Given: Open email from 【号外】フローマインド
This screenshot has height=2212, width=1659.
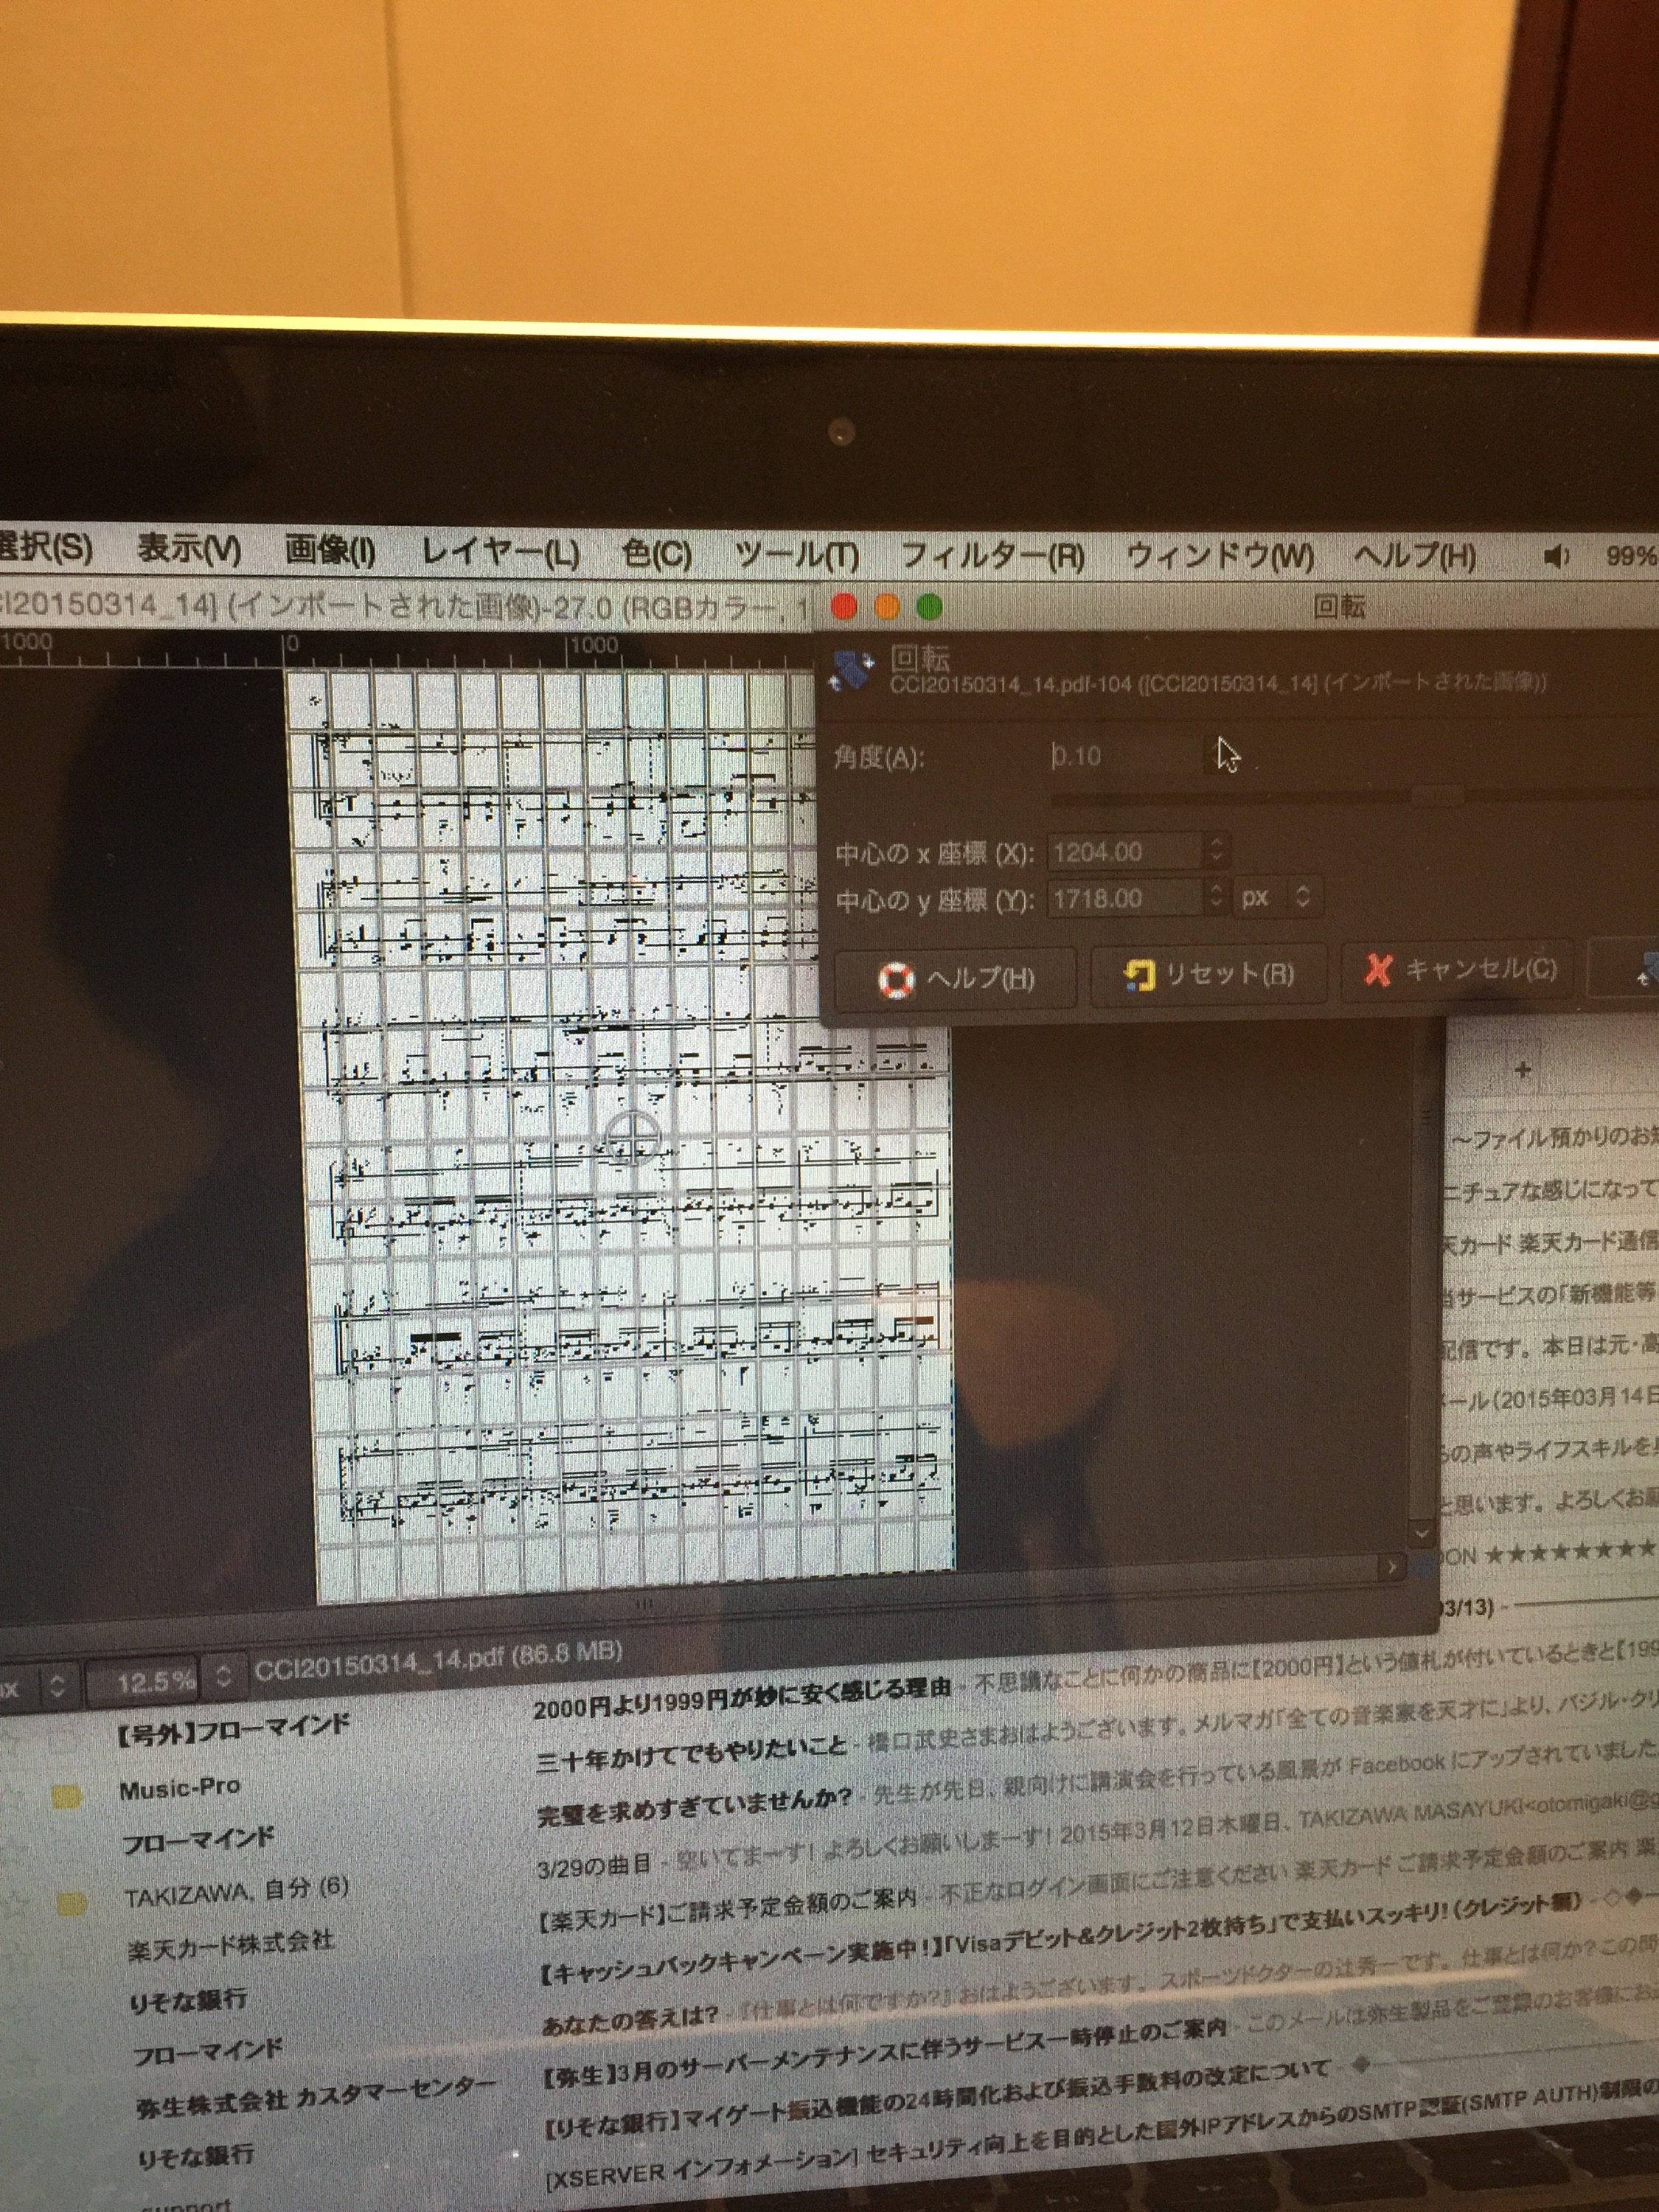Looking at the screenshot, I should 231,1730.
